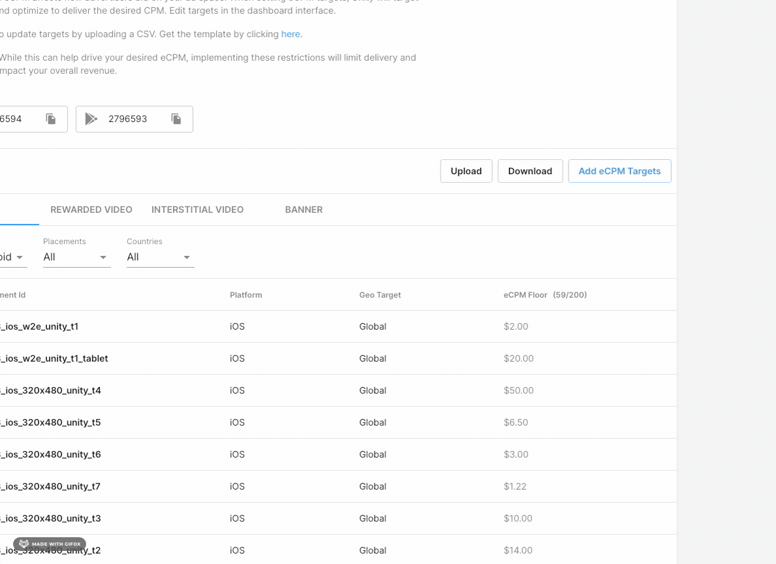This screenshot has height=564, width=776.
Task: Click the $14.00 eCPM floor value
Action: [x=518, y=550]
